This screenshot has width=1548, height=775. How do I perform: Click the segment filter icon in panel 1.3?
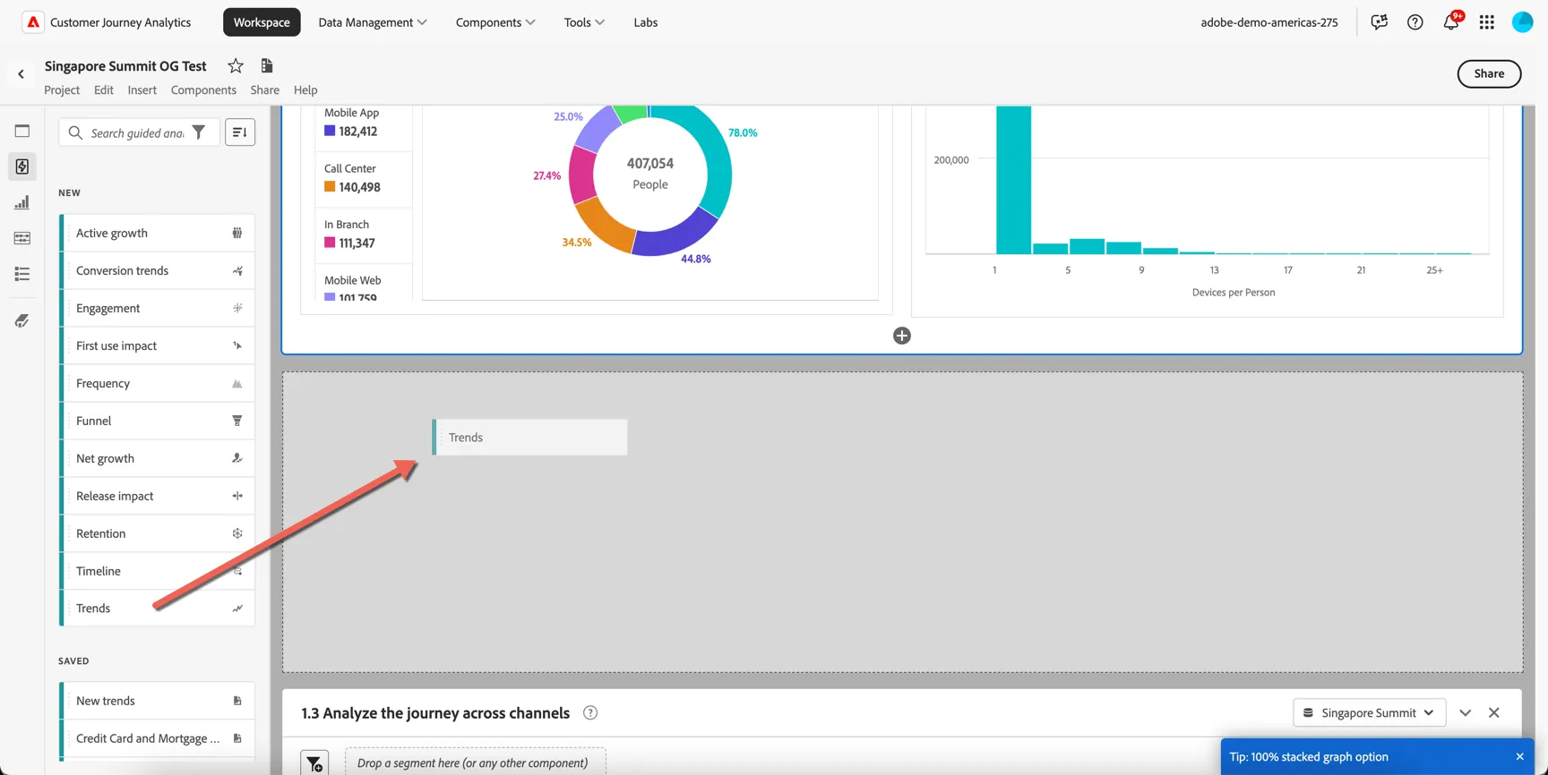pyautogui.click(x=314, y=763)
